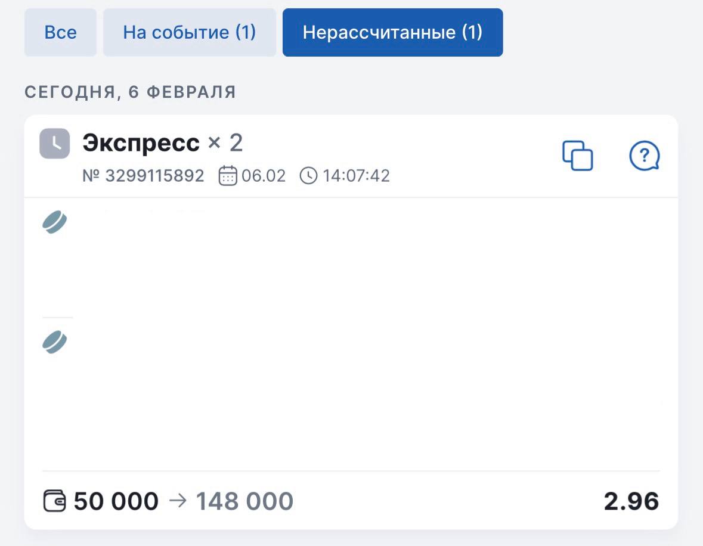Click the bet time 14:07:42
The height and width of the screenshot is (546, 703).
(356, 176)
